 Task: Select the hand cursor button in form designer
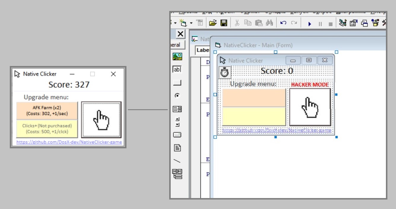click(310, 107)
